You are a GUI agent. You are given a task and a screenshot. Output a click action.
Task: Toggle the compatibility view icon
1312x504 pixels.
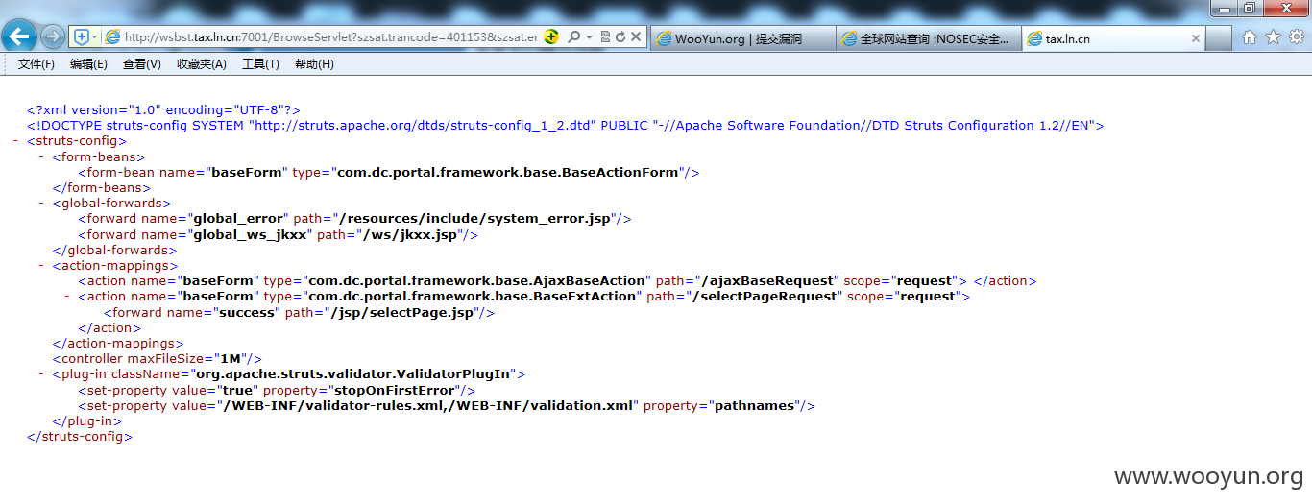click(x=605, y=37)
